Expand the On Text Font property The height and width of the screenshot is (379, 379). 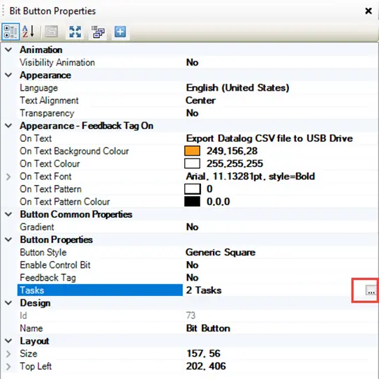pos(8,177)
